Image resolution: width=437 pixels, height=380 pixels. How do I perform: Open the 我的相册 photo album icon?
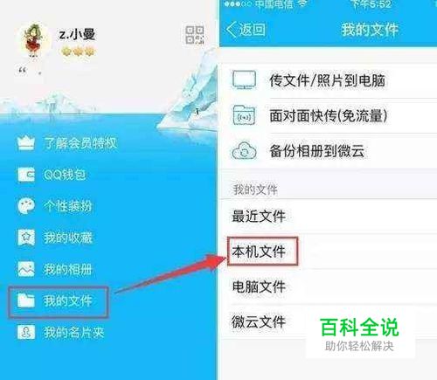(26, 269)
